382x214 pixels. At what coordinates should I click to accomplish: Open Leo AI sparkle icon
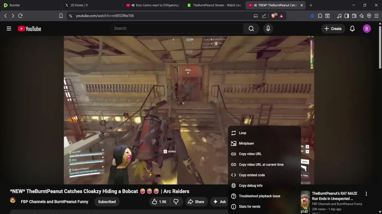(x=362, y=16)
